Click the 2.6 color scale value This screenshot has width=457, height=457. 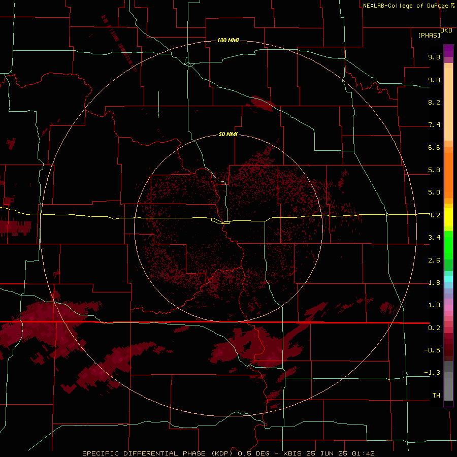click(434, 260)
